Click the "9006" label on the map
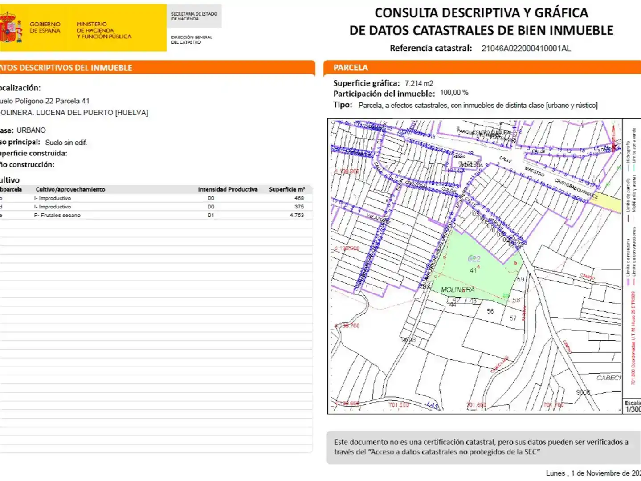 click(583, 392)
